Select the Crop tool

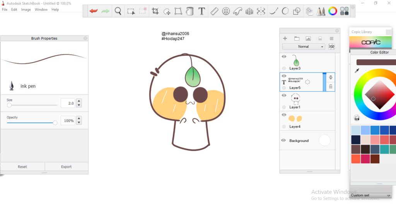point(155,11)
